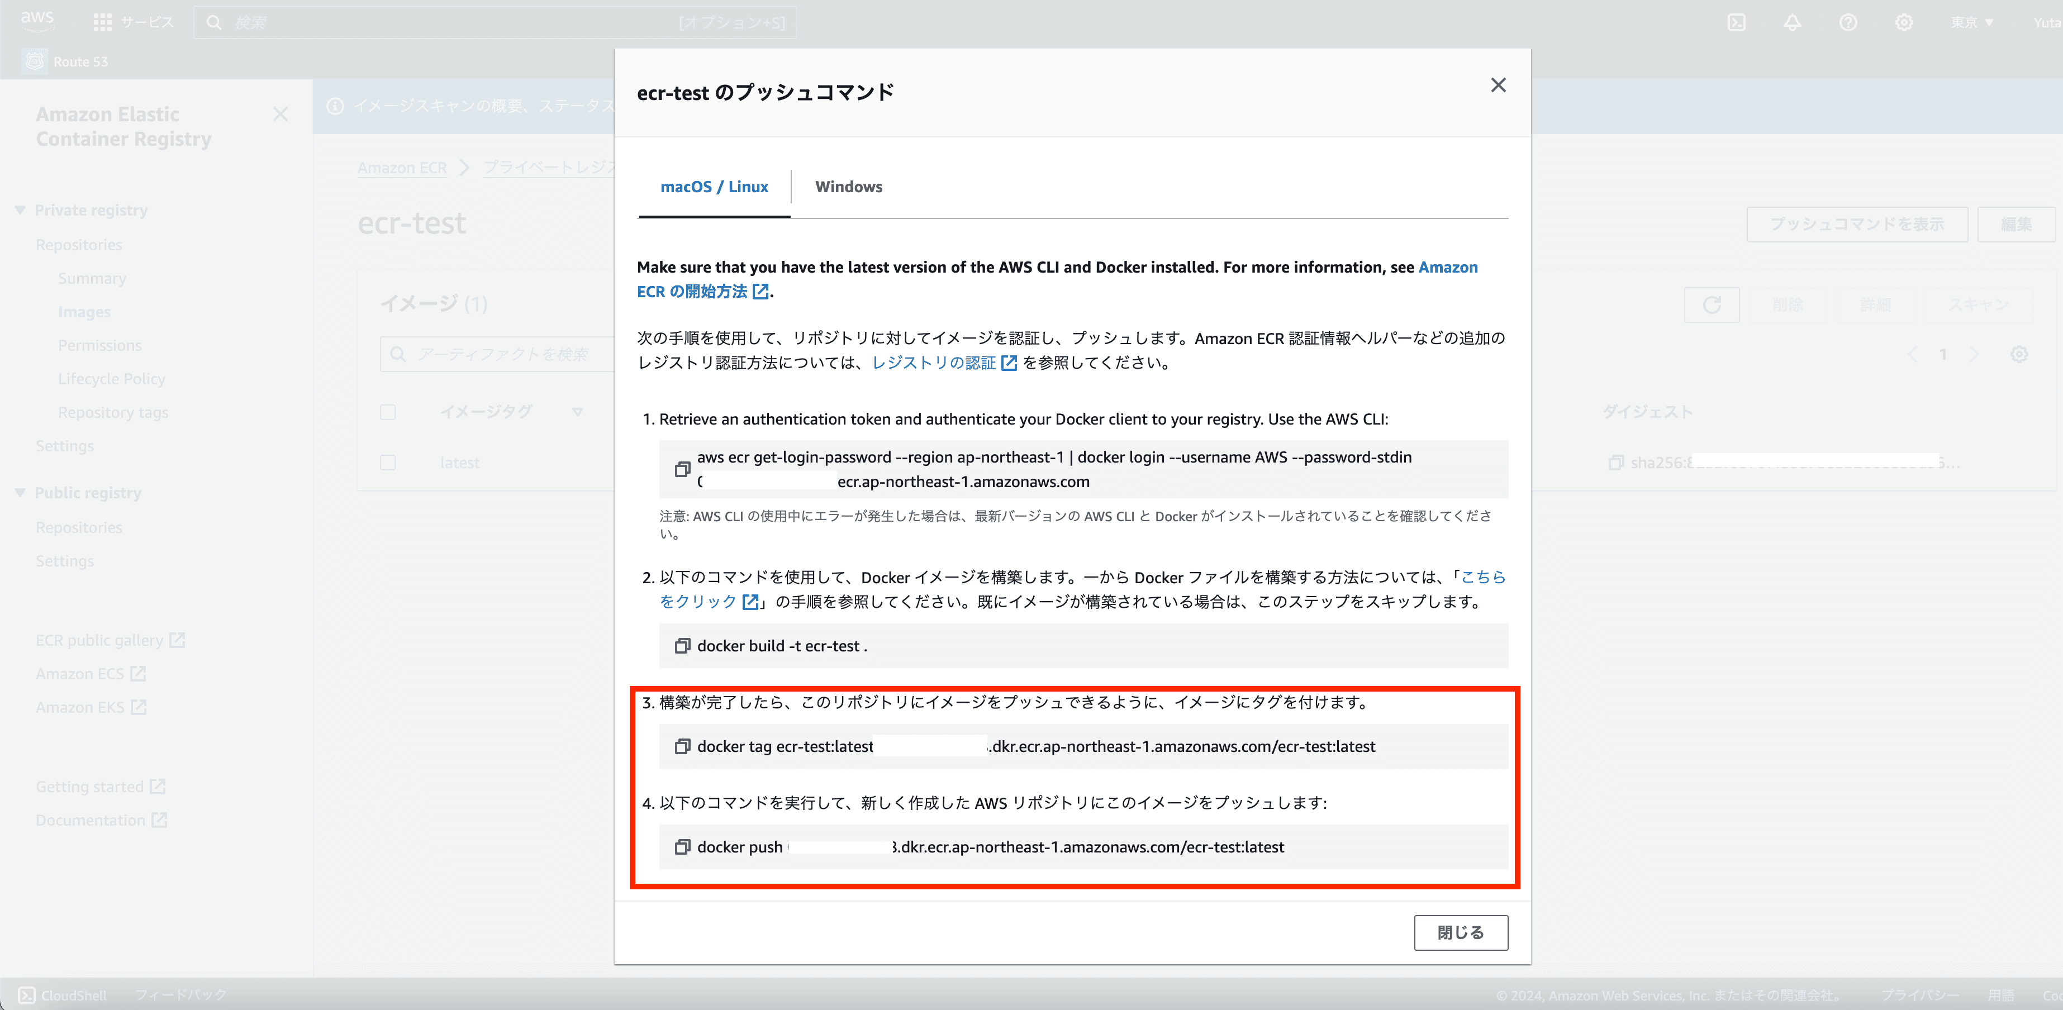The height and width of the screenshot is (1010, 2063).
Task: Switch to the macOS / Linux tab
Action: (x=714, y=187)
